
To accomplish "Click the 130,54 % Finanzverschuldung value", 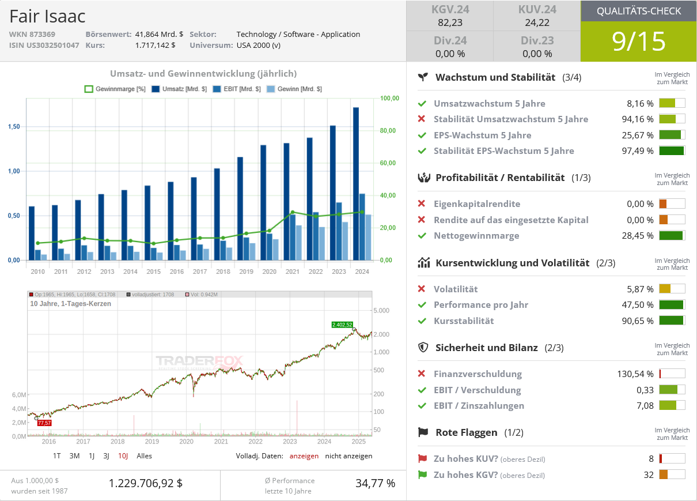I will point(635,374).
